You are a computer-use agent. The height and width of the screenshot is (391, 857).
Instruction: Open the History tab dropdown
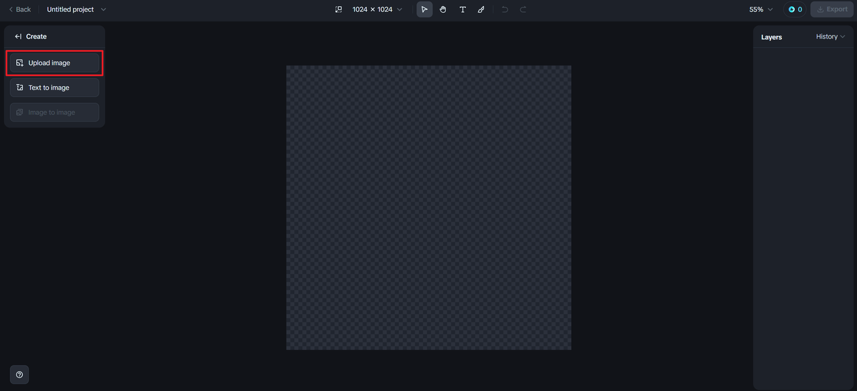(x=830, y=37)
